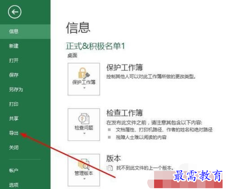Open the 帐户 sidebar item
Viewport: 226px width, 189px height.
[x=14, y=171]
